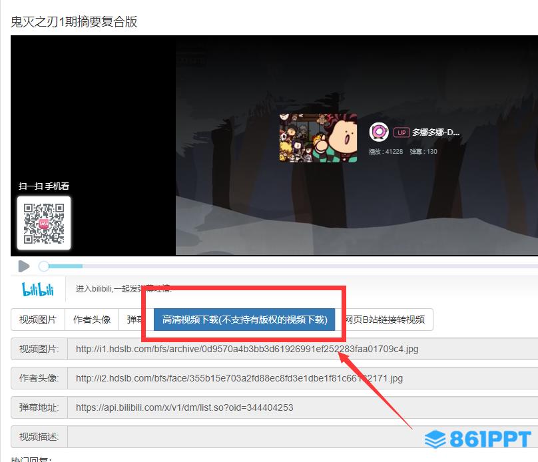538x462 pixels.
Task: Click the video cover thumbnail
Action: 318,138
